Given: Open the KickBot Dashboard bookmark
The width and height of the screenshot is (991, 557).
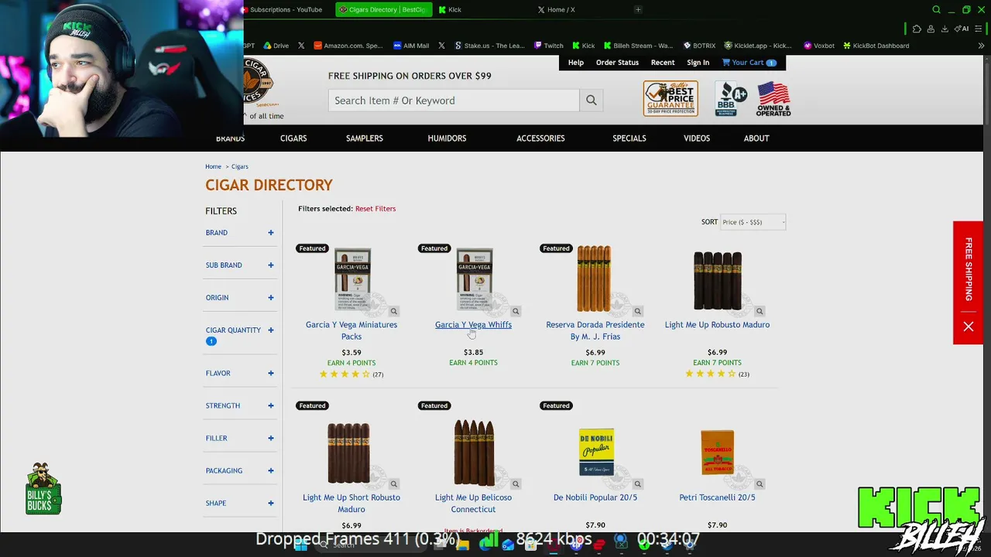Looking at the screenshot, I should (x=876, y=46).
